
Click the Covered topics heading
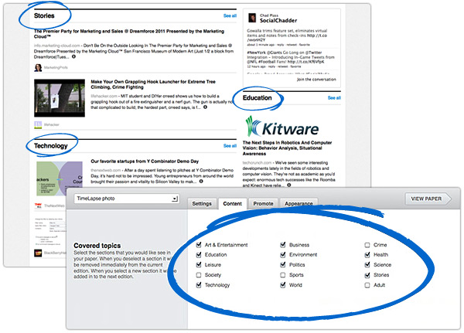tap(97, 246)
